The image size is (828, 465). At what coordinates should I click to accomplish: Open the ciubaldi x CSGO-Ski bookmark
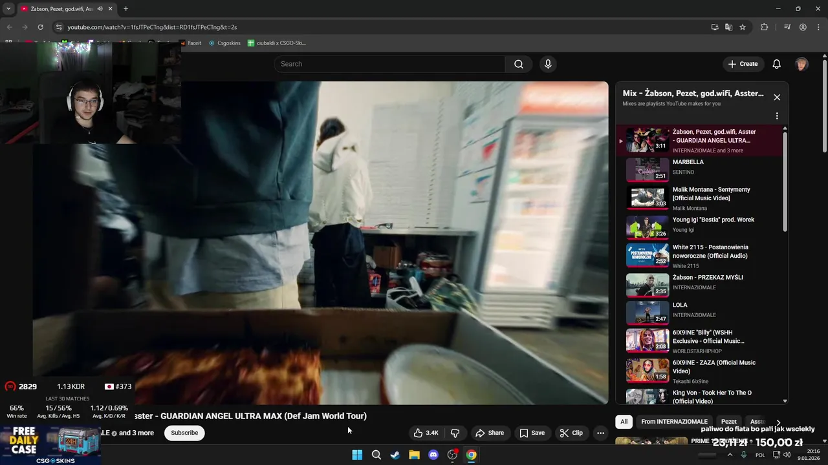point(277,43)
